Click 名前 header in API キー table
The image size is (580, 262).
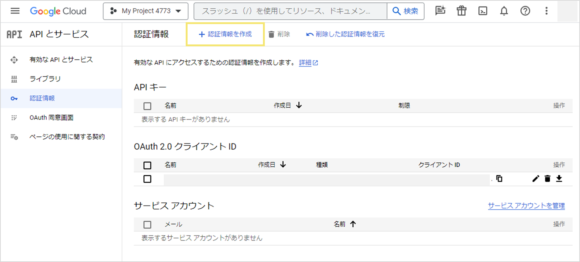click(x=170, y=106)
